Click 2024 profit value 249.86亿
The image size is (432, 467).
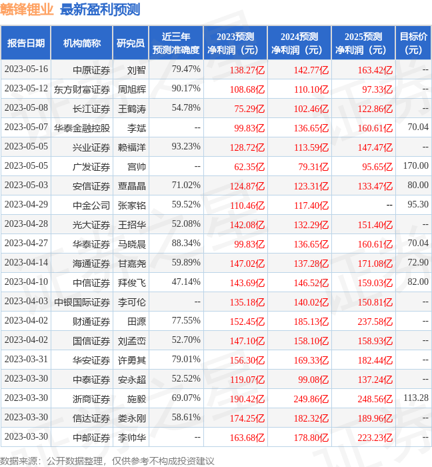pos(311,400)
